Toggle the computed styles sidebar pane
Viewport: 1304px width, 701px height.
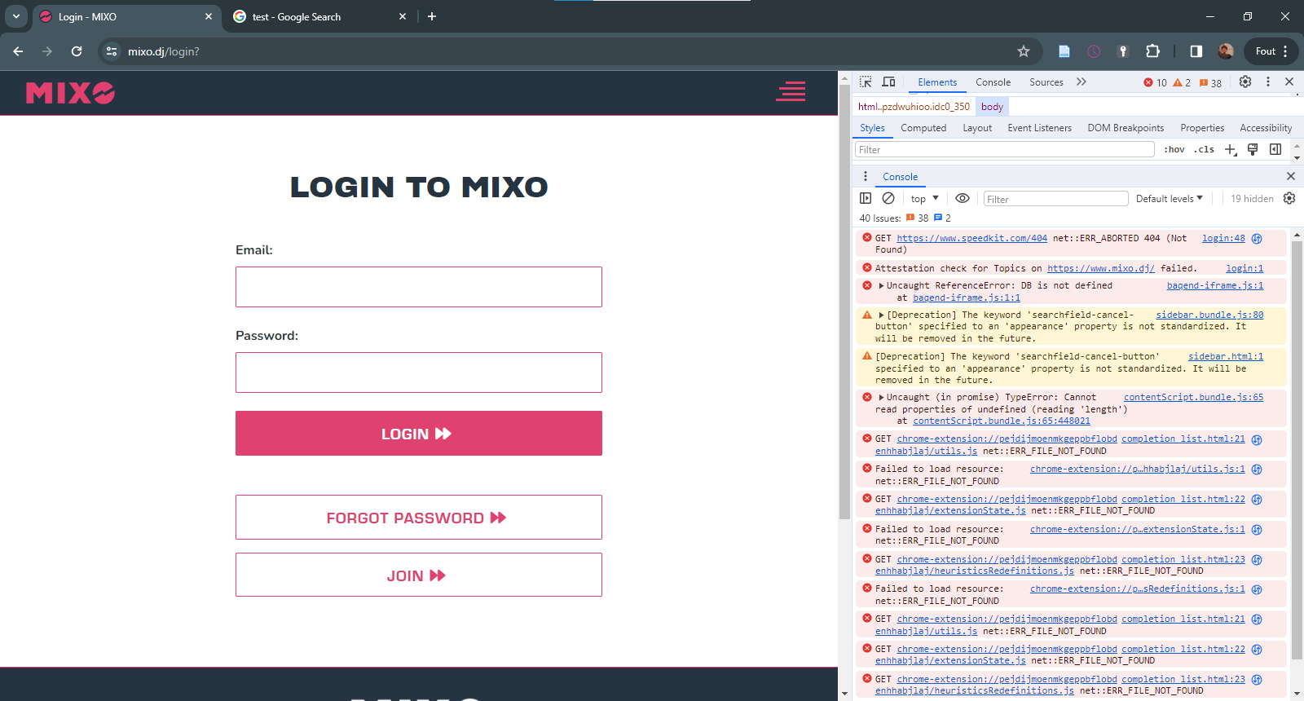pos(1275,149)
